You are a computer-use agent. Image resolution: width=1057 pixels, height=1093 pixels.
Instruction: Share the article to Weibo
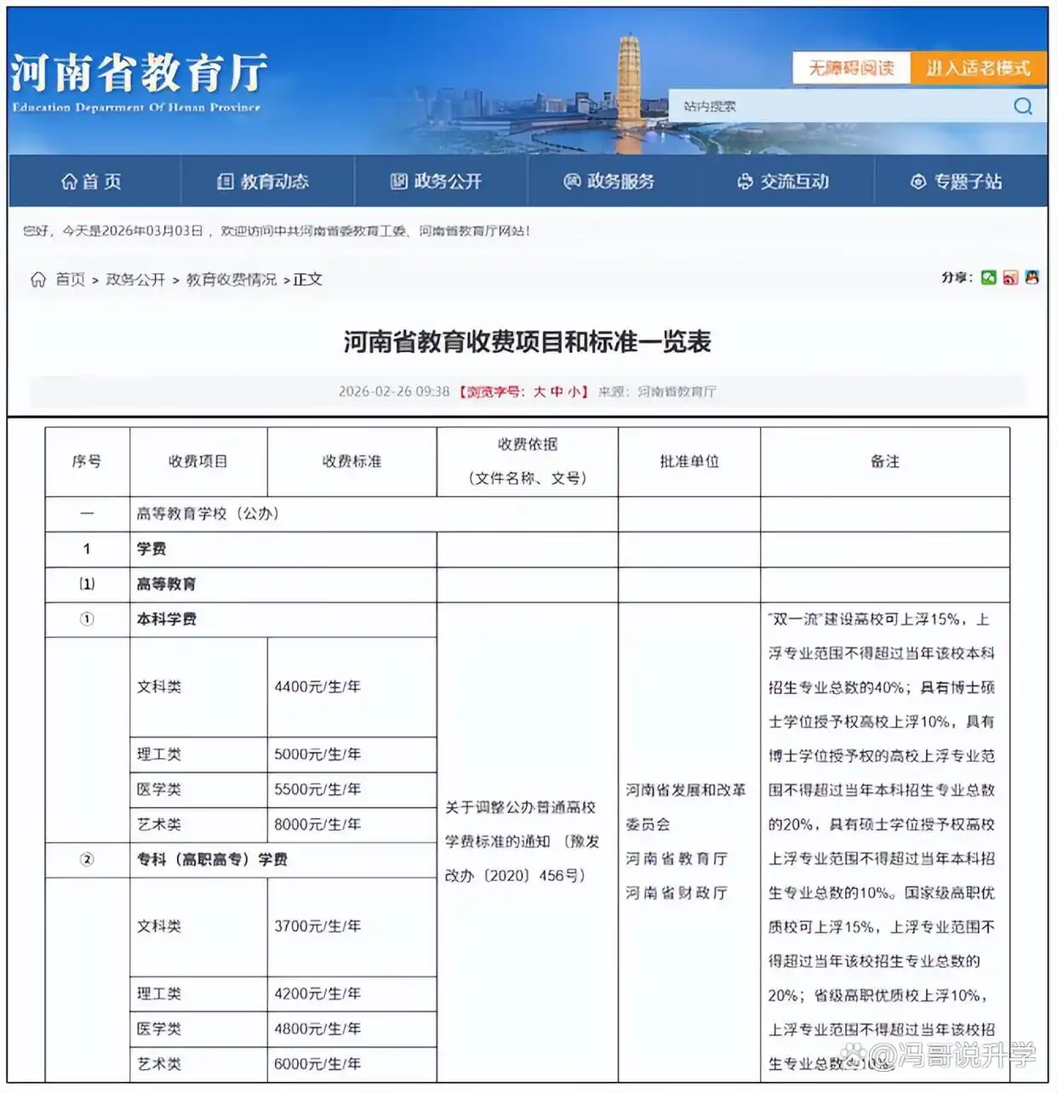[x=1009, y=277]
